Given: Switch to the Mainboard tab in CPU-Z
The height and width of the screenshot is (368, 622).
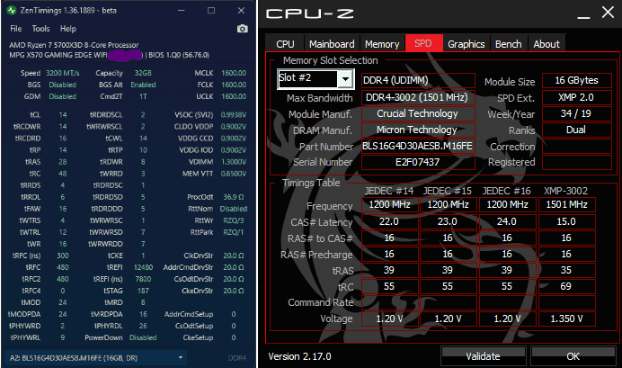Looking at the screenshot, I should pos(332,44).
